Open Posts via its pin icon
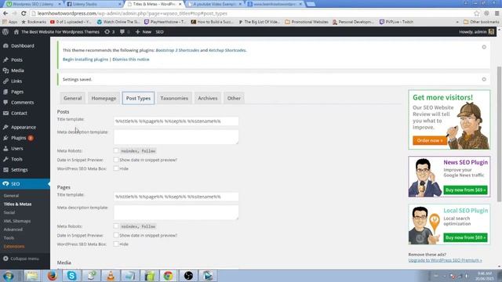This screenshot has height=282, width=502. tap(5, 60)
